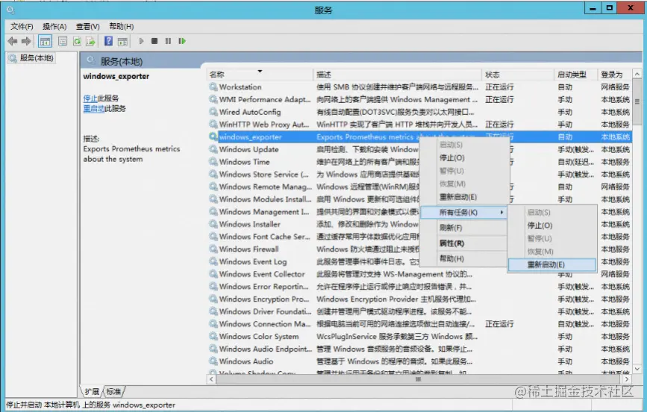
Task: Select the Windows Driver Foundation service
Action: click(419, 311)
